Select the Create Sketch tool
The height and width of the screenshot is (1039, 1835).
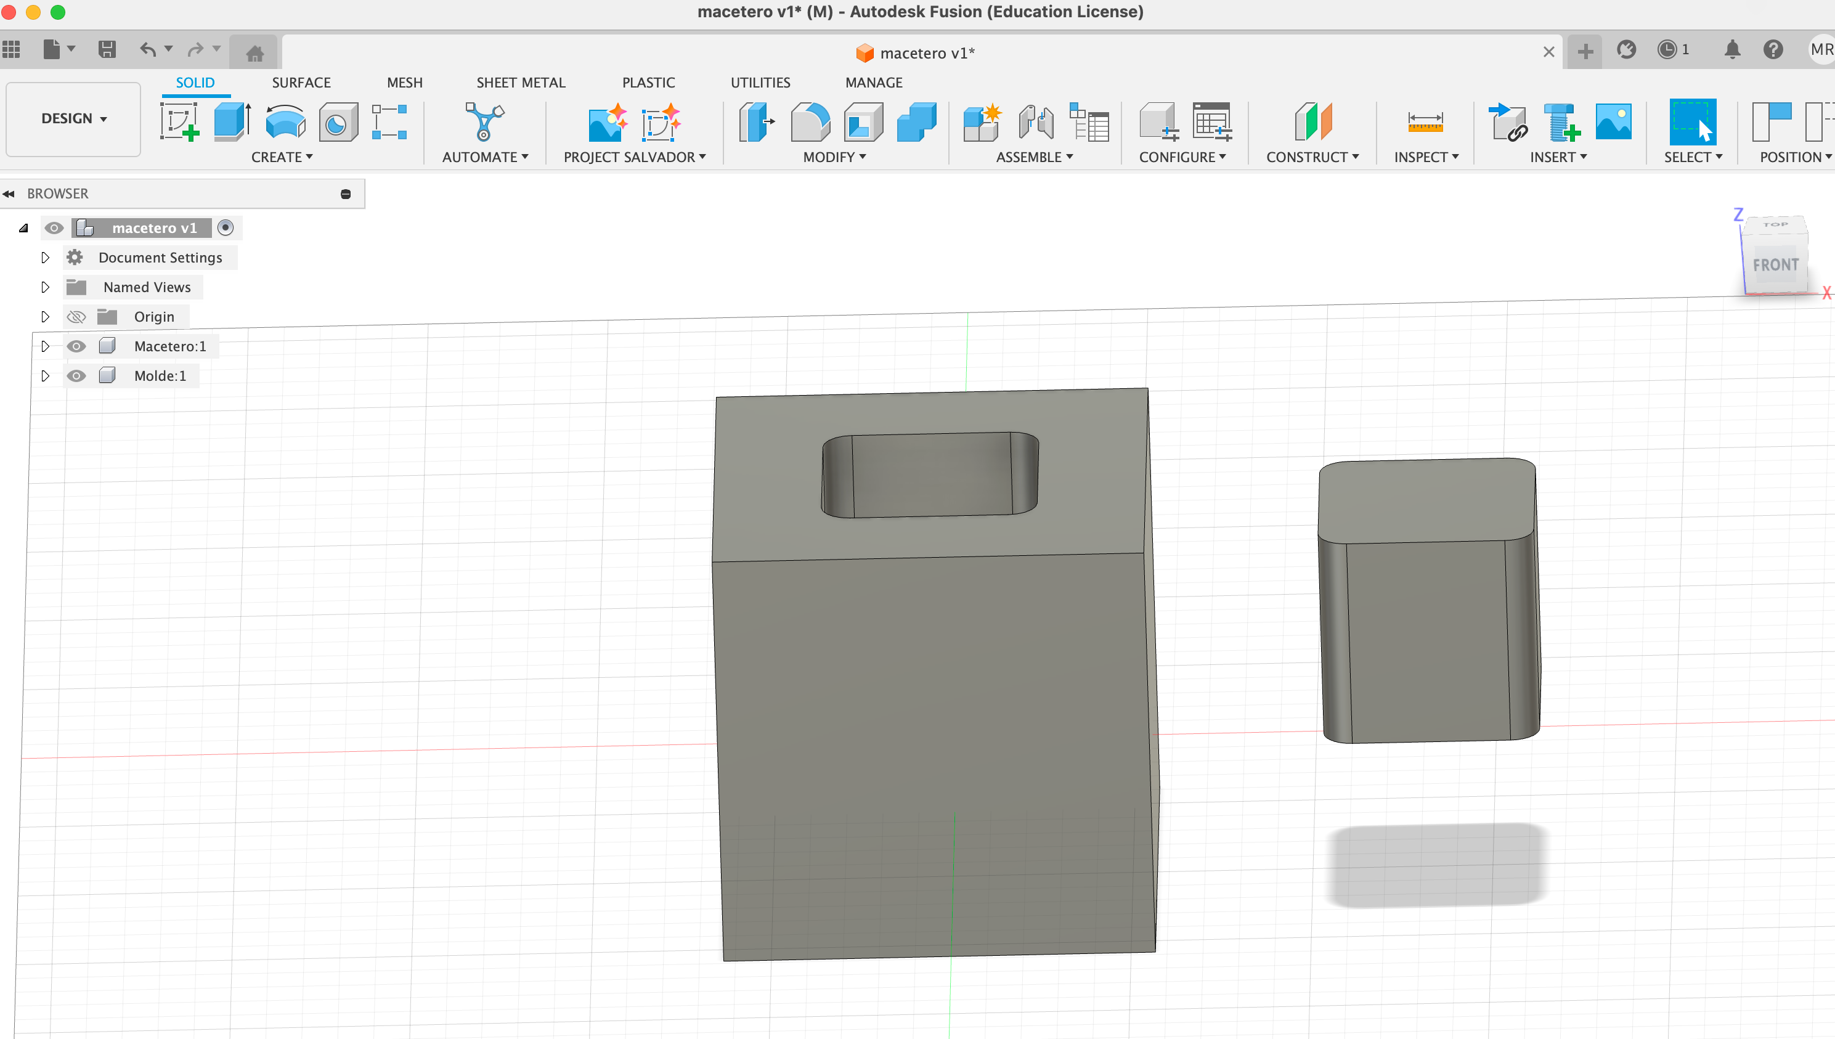click(179, 122)
